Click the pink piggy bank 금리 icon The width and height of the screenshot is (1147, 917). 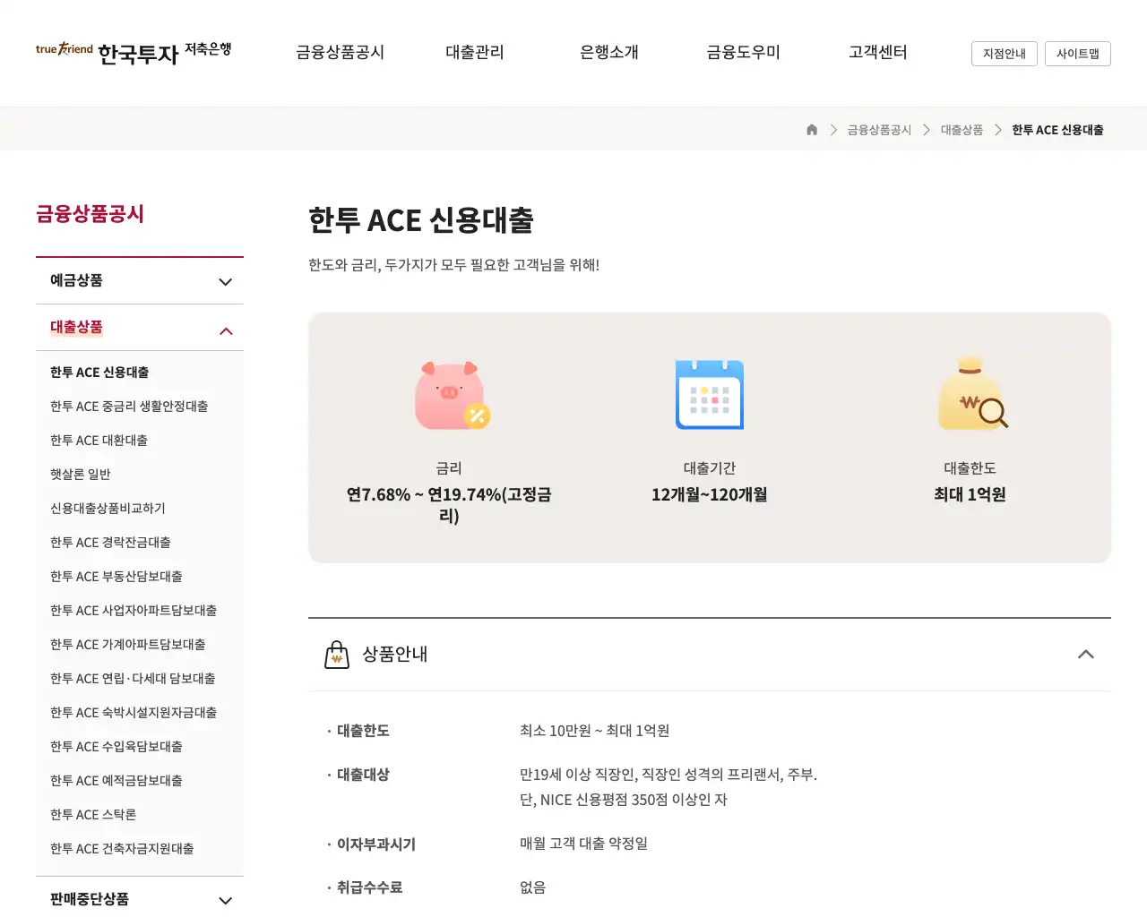click(x=451, y=395)
